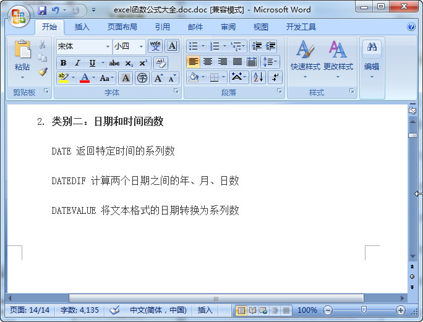Apply subscript formatting
This screenshot has width=423, height=322.
coord(129,63)
